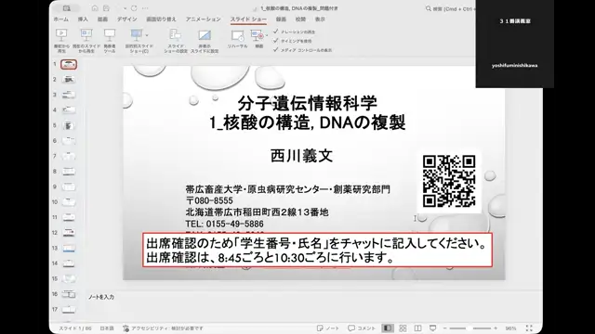The image size is (595, 334).
Task: Switch to Normal view icon in status bar
Action: pyautogui.click(x=388, y=328)
